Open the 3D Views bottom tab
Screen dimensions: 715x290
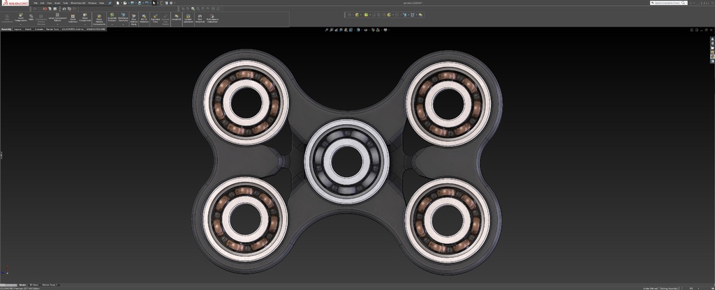pyautogui.click(x=34, y=285)
